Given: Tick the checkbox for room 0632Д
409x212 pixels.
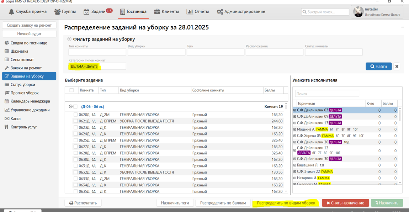Looking at the screenshot, I should pos(75,172).
